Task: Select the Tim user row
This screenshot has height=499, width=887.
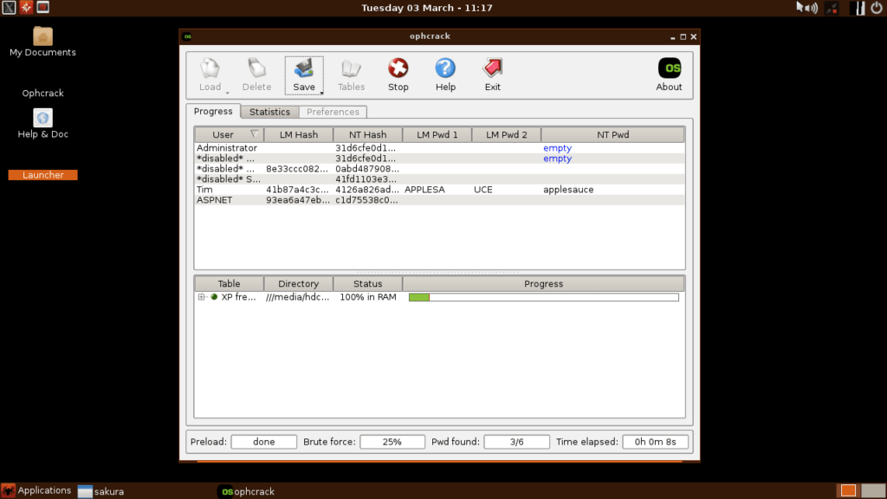Action: 439,190
